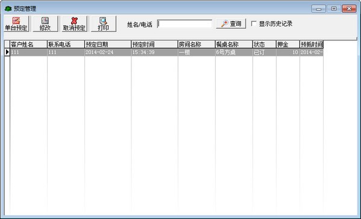The width and height of the screenshot is (361, 219).
Task: Click the row selector arrow indicator
Action: (x=7, y=52)
